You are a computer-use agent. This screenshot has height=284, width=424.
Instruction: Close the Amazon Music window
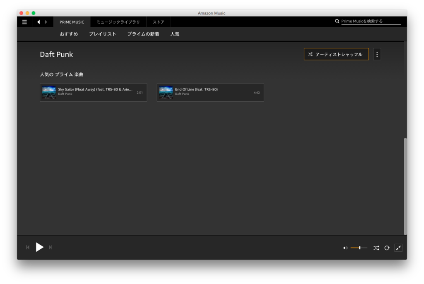(x=22, y=13)
